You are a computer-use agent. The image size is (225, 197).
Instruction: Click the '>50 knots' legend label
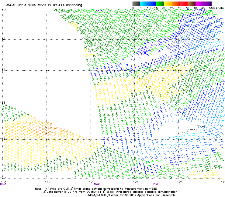tap(216, 8)
